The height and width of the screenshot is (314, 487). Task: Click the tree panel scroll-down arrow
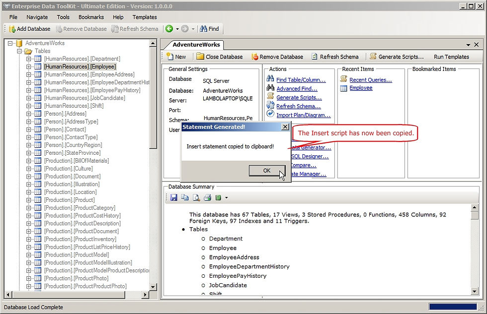coord(153,287)
